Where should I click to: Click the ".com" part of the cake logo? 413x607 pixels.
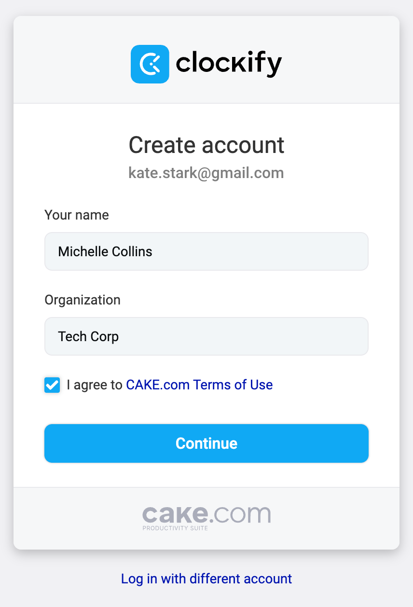coord(240,514)
